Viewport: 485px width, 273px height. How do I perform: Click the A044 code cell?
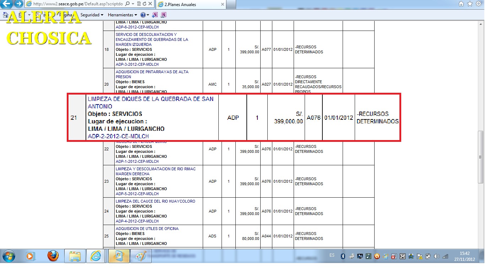266,236
